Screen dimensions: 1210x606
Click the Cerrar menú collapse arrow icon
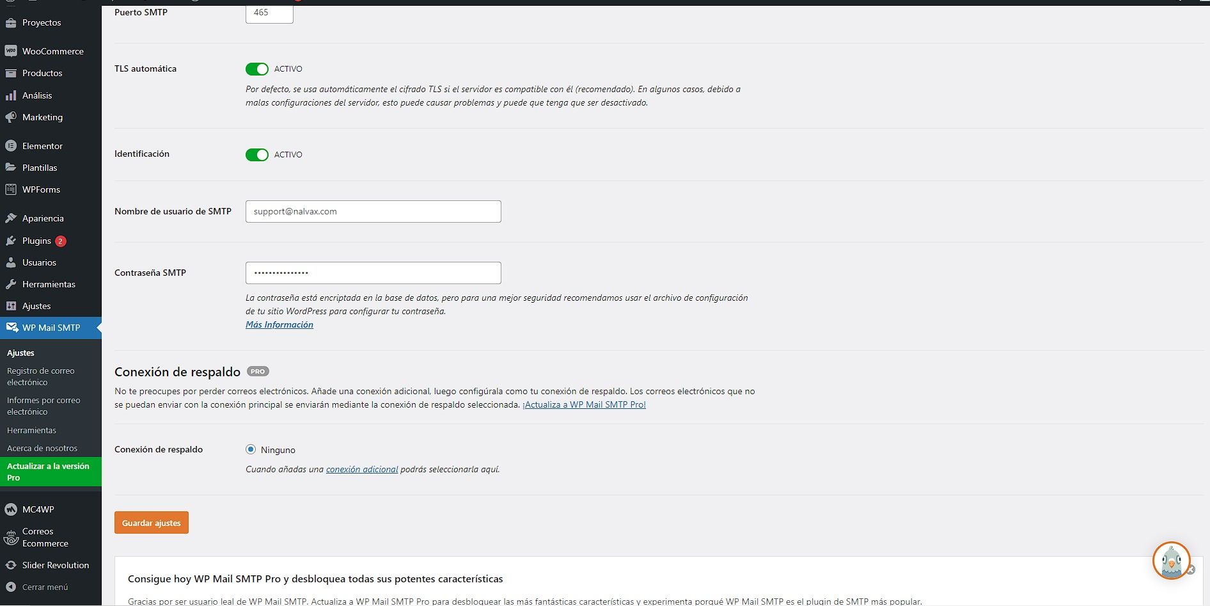coord(11,587)
